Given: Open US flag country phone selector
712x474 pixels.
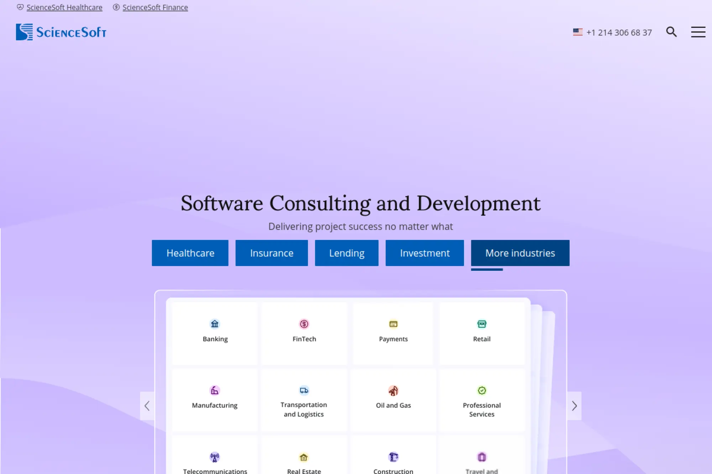Looking at the screenshot, I should pyautogui.click(x=578, y=32).
